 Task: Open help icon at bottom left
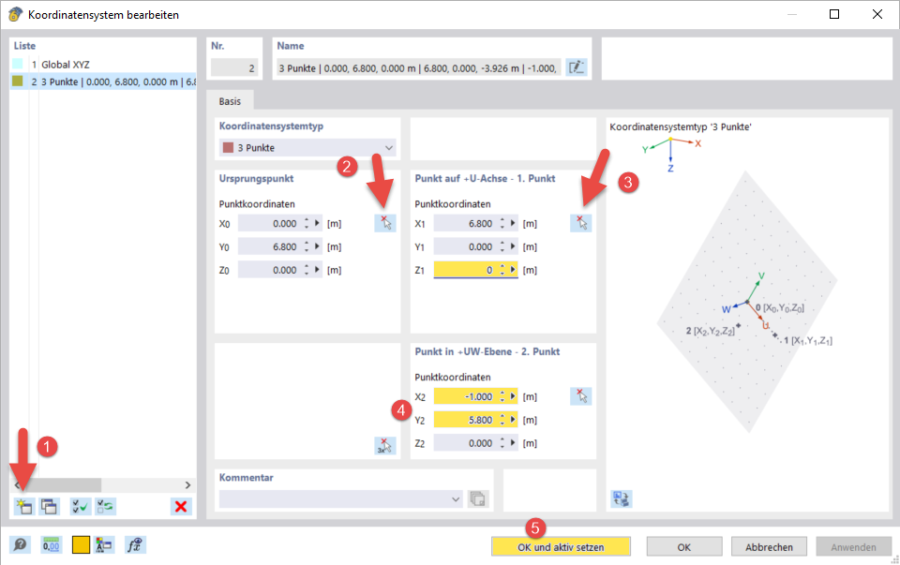click(20, 544)
